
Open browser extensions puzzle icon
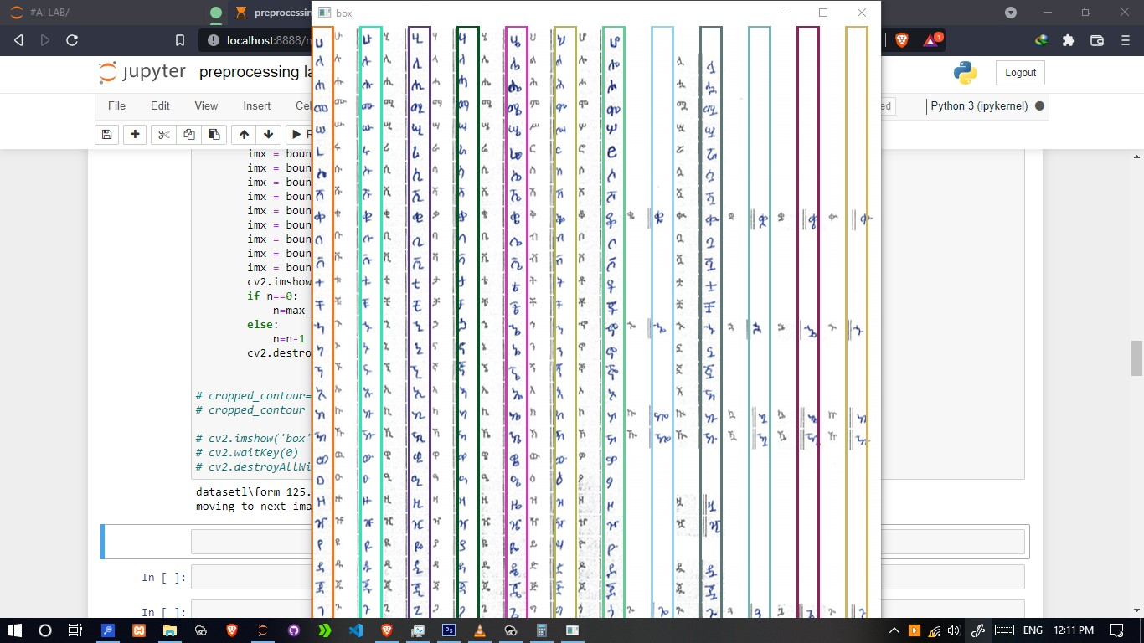coord(1068,40)
